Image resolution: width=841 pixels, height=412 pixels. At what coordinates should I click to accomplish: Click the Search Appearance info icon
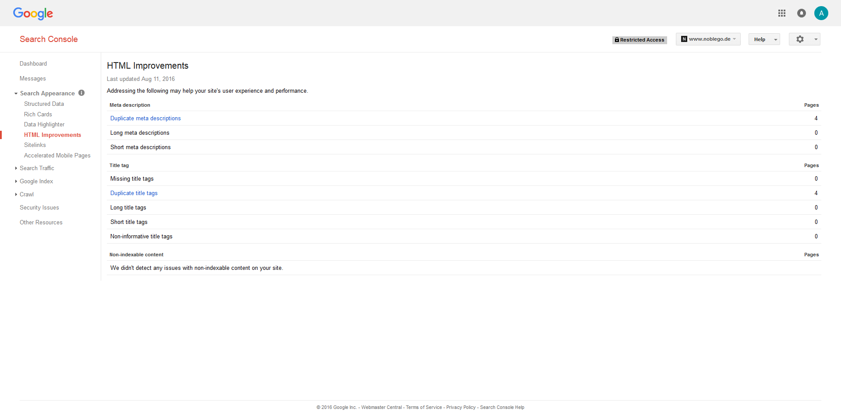[81, 93]
